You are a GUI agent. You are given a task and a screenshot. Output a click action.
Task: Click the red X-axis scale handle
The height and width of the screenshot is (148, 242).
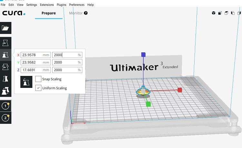click(x=180, y=90)
